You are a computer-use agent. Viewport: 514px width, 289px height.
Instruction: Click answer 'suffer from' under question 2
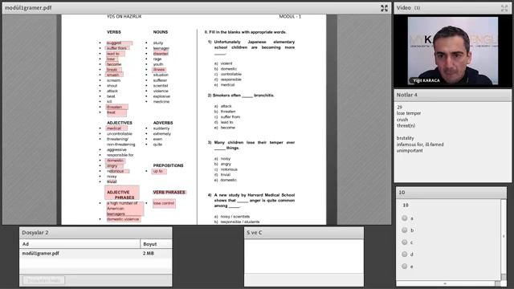230,116
